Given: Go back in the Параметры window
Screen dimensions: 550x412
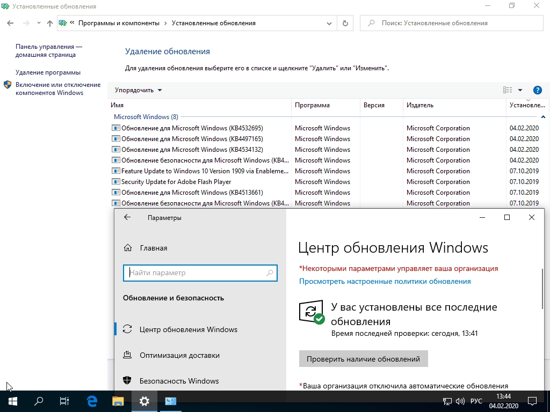Looking at the screenshot, I should click(x=127, y=218).
